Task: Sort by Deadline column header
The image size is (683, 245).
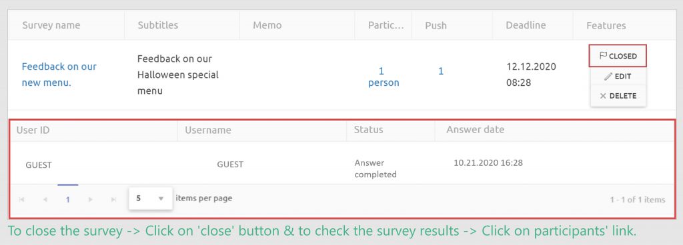Action: coord(526,25)
